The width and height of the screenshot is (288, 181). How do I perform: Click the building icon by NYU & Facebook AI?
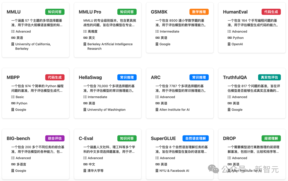[x=157, y=171]
